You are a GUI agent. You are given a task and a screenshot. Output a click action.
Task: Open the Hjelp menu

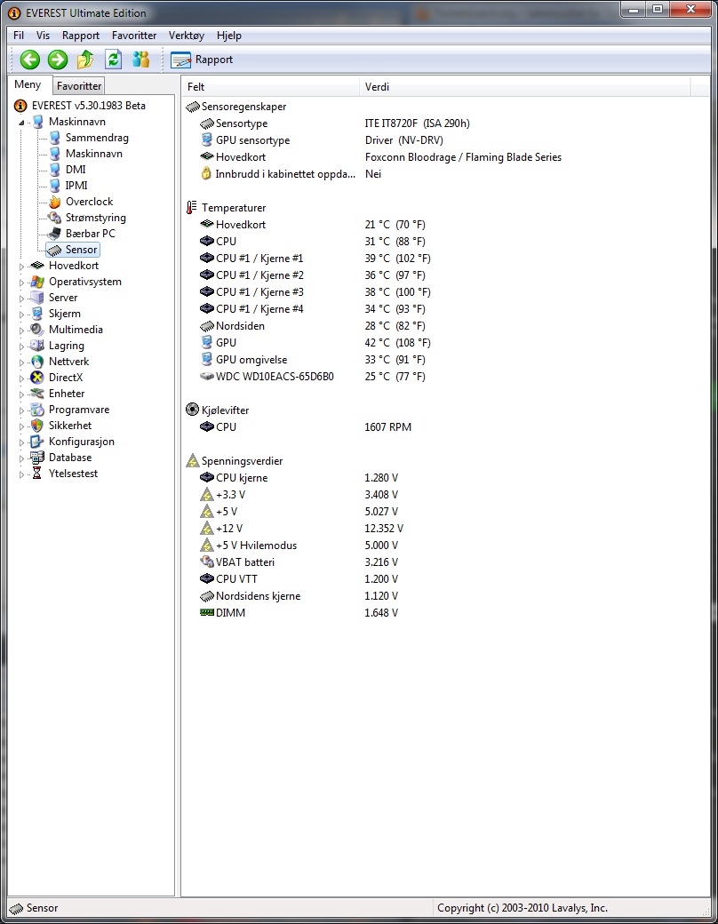pyautogui.click(x=229, y=36)
